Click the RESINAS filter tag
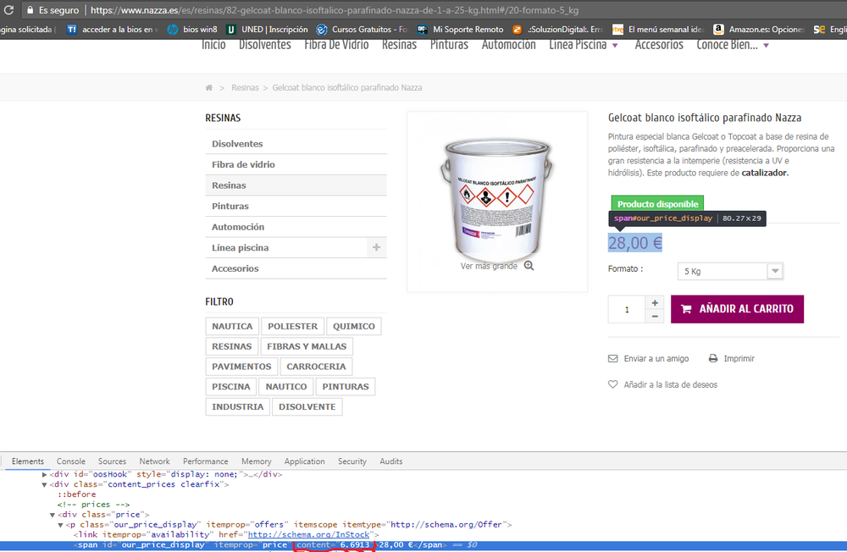 (x=232, y=346)
